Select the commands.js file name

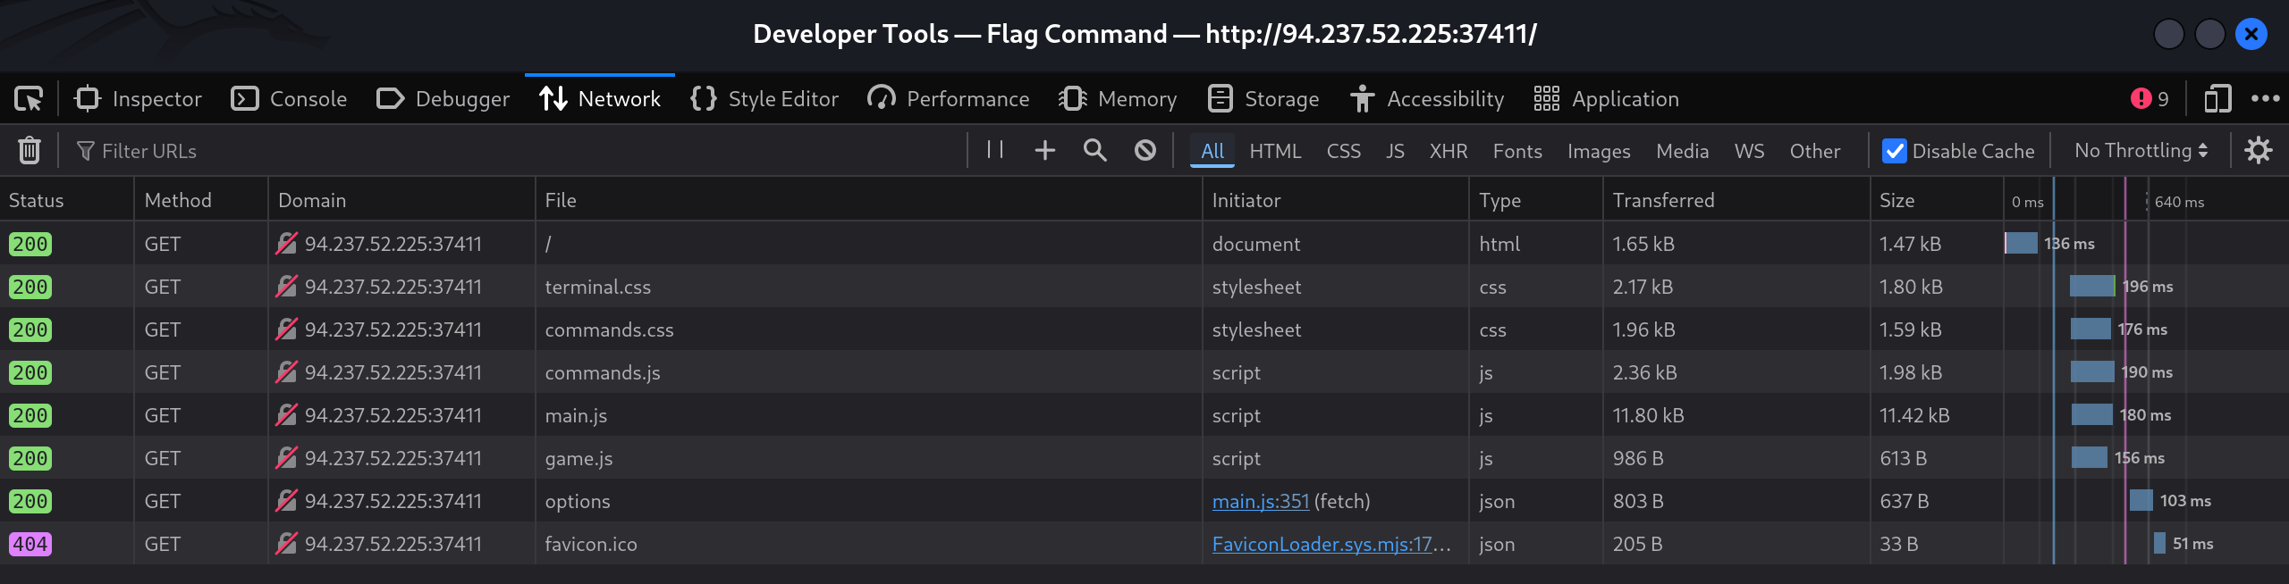(603, 372)
